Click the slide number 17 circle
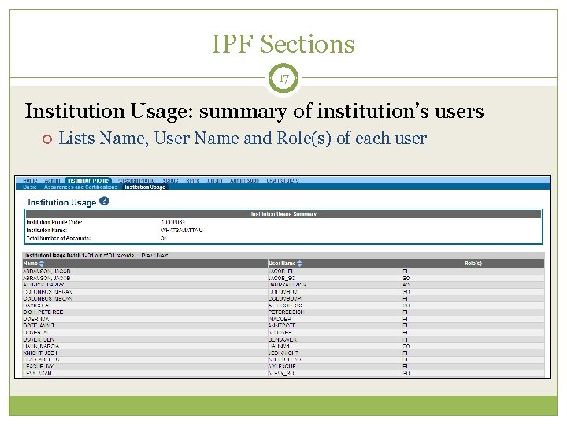 (283, 78)
